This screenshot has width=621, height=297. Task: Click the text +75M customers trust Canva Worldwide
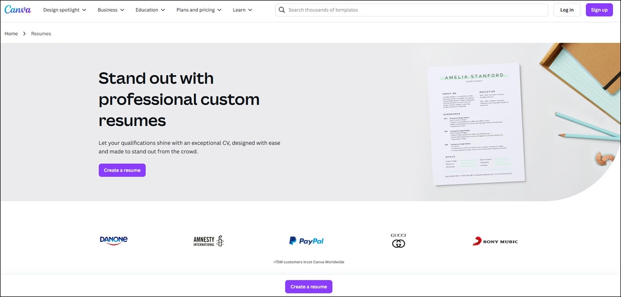(x=308, y=262)
